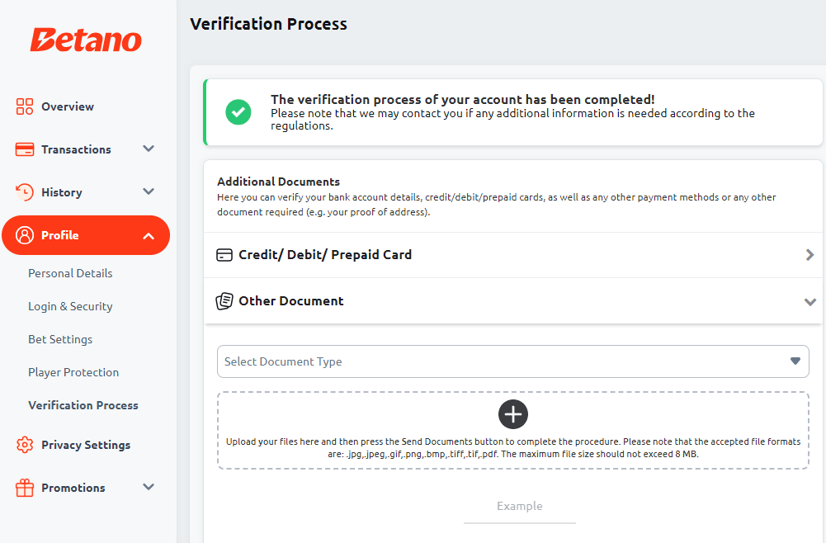826x543 pixels.
Task: Click the plus icon to upload files
Action: 513,414
